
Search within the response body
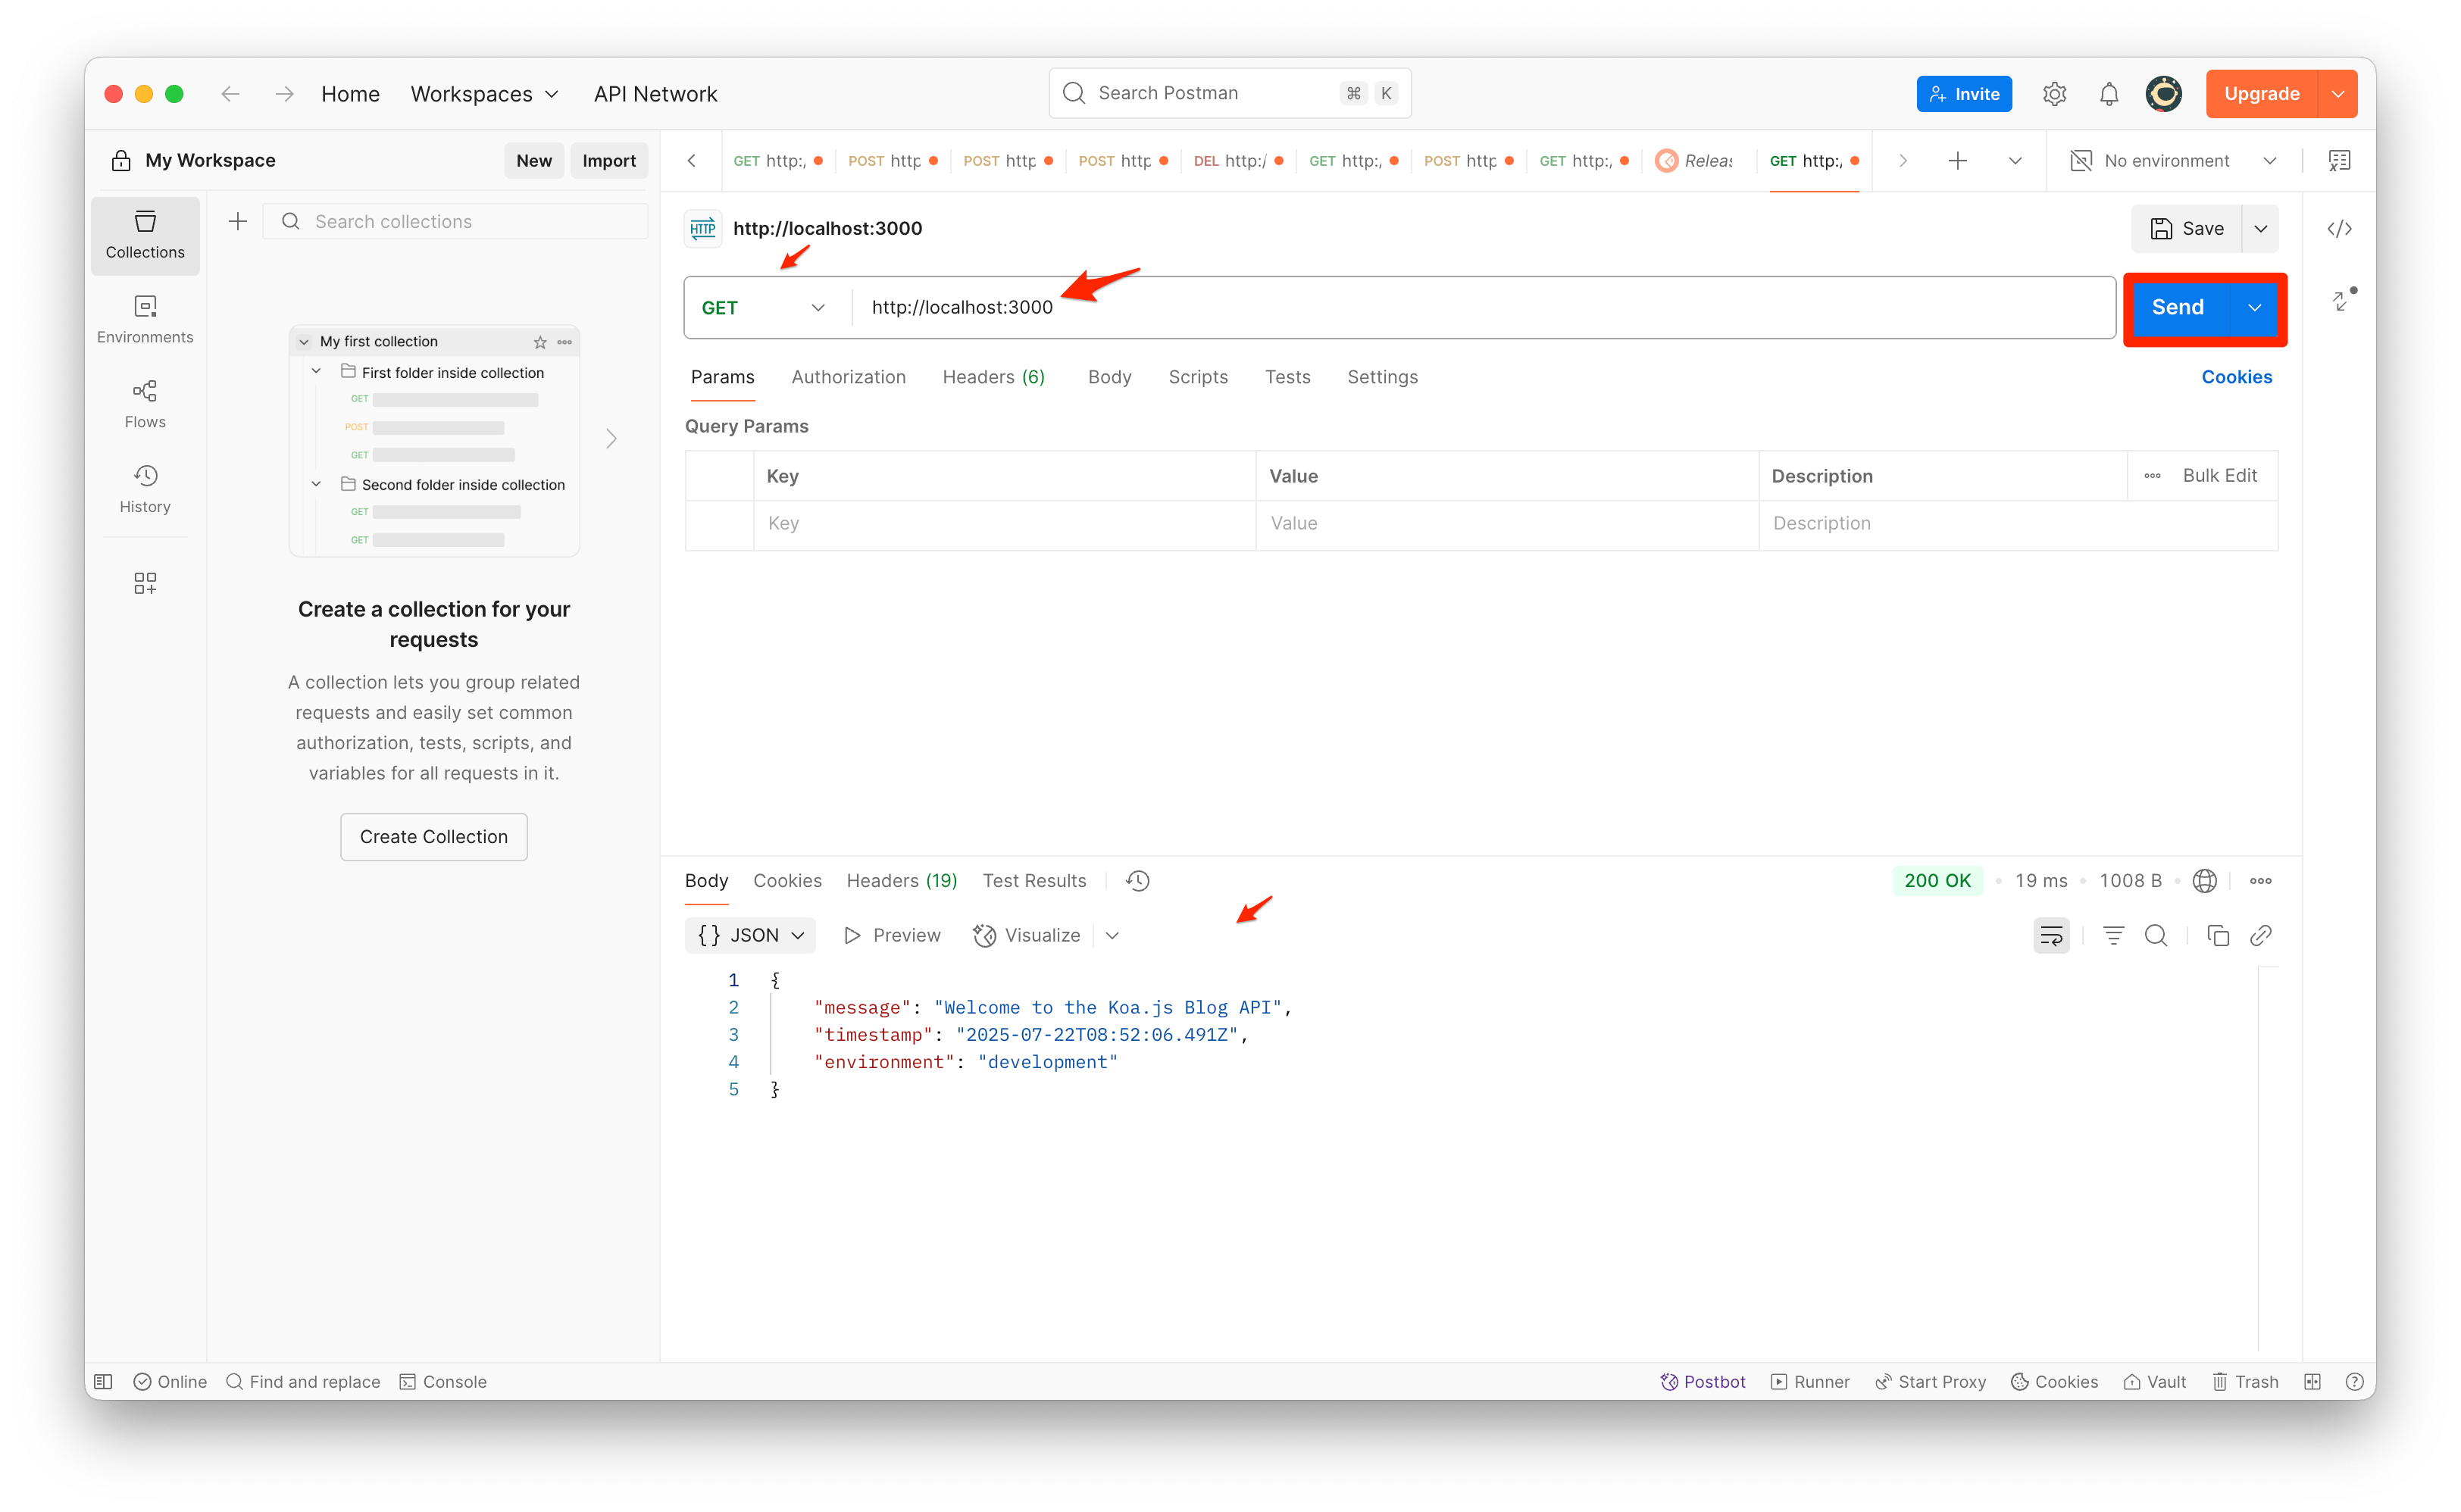click(x=2156, y=936)
